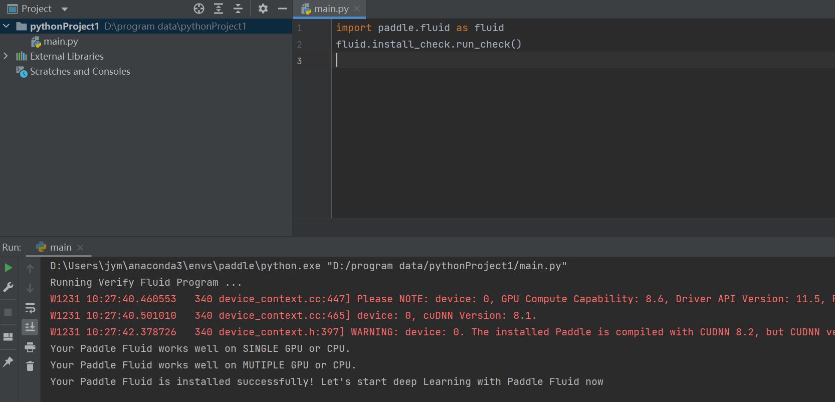Click the python.exe command line in console
This screenshot has height=402, width=835.
tap(308, 266)
